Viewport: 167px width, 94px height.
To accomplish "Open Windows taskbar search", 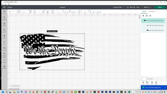I will coord(7,92).
